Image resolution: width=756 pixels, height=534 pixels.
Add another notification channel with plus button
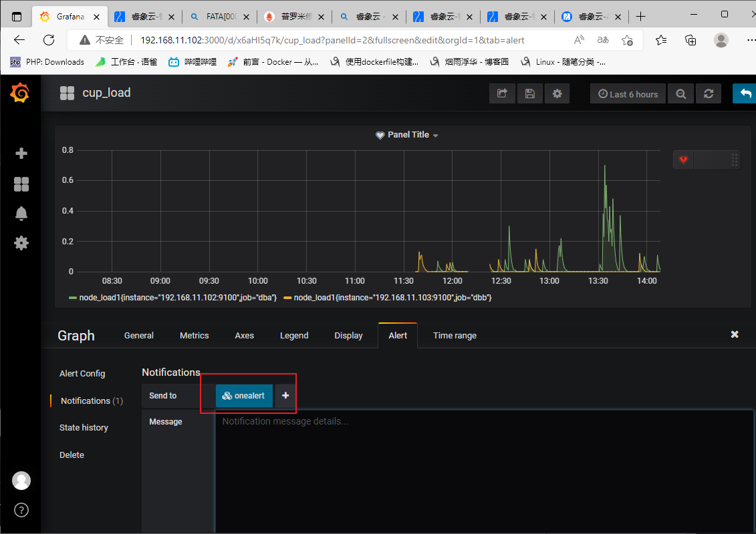285,395
